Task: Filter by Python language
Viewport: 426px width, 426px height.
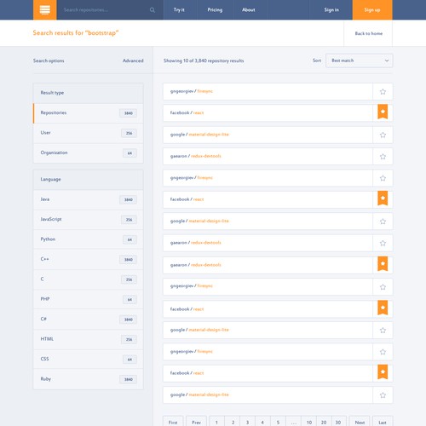Action: [89, 239]
